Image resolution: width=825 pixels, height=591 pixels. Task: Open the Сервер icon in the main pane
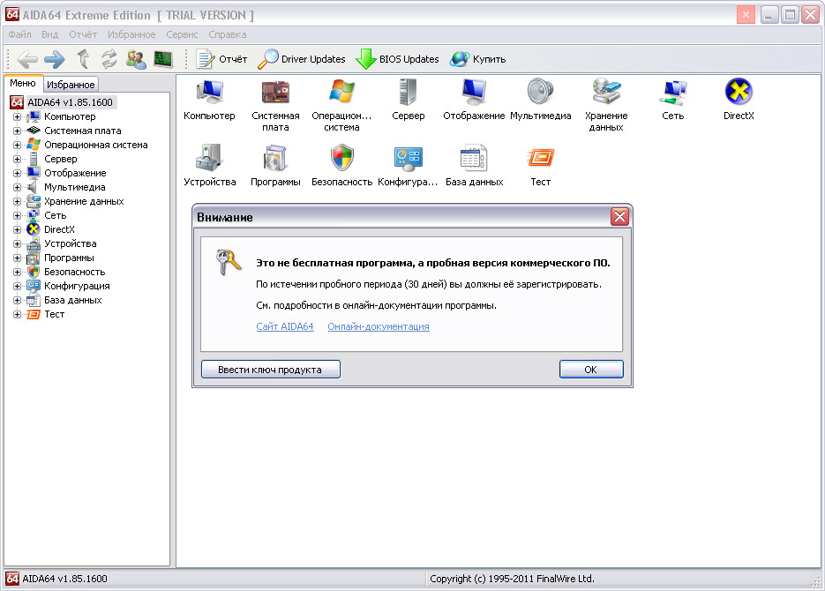click(x=408, y=100)
